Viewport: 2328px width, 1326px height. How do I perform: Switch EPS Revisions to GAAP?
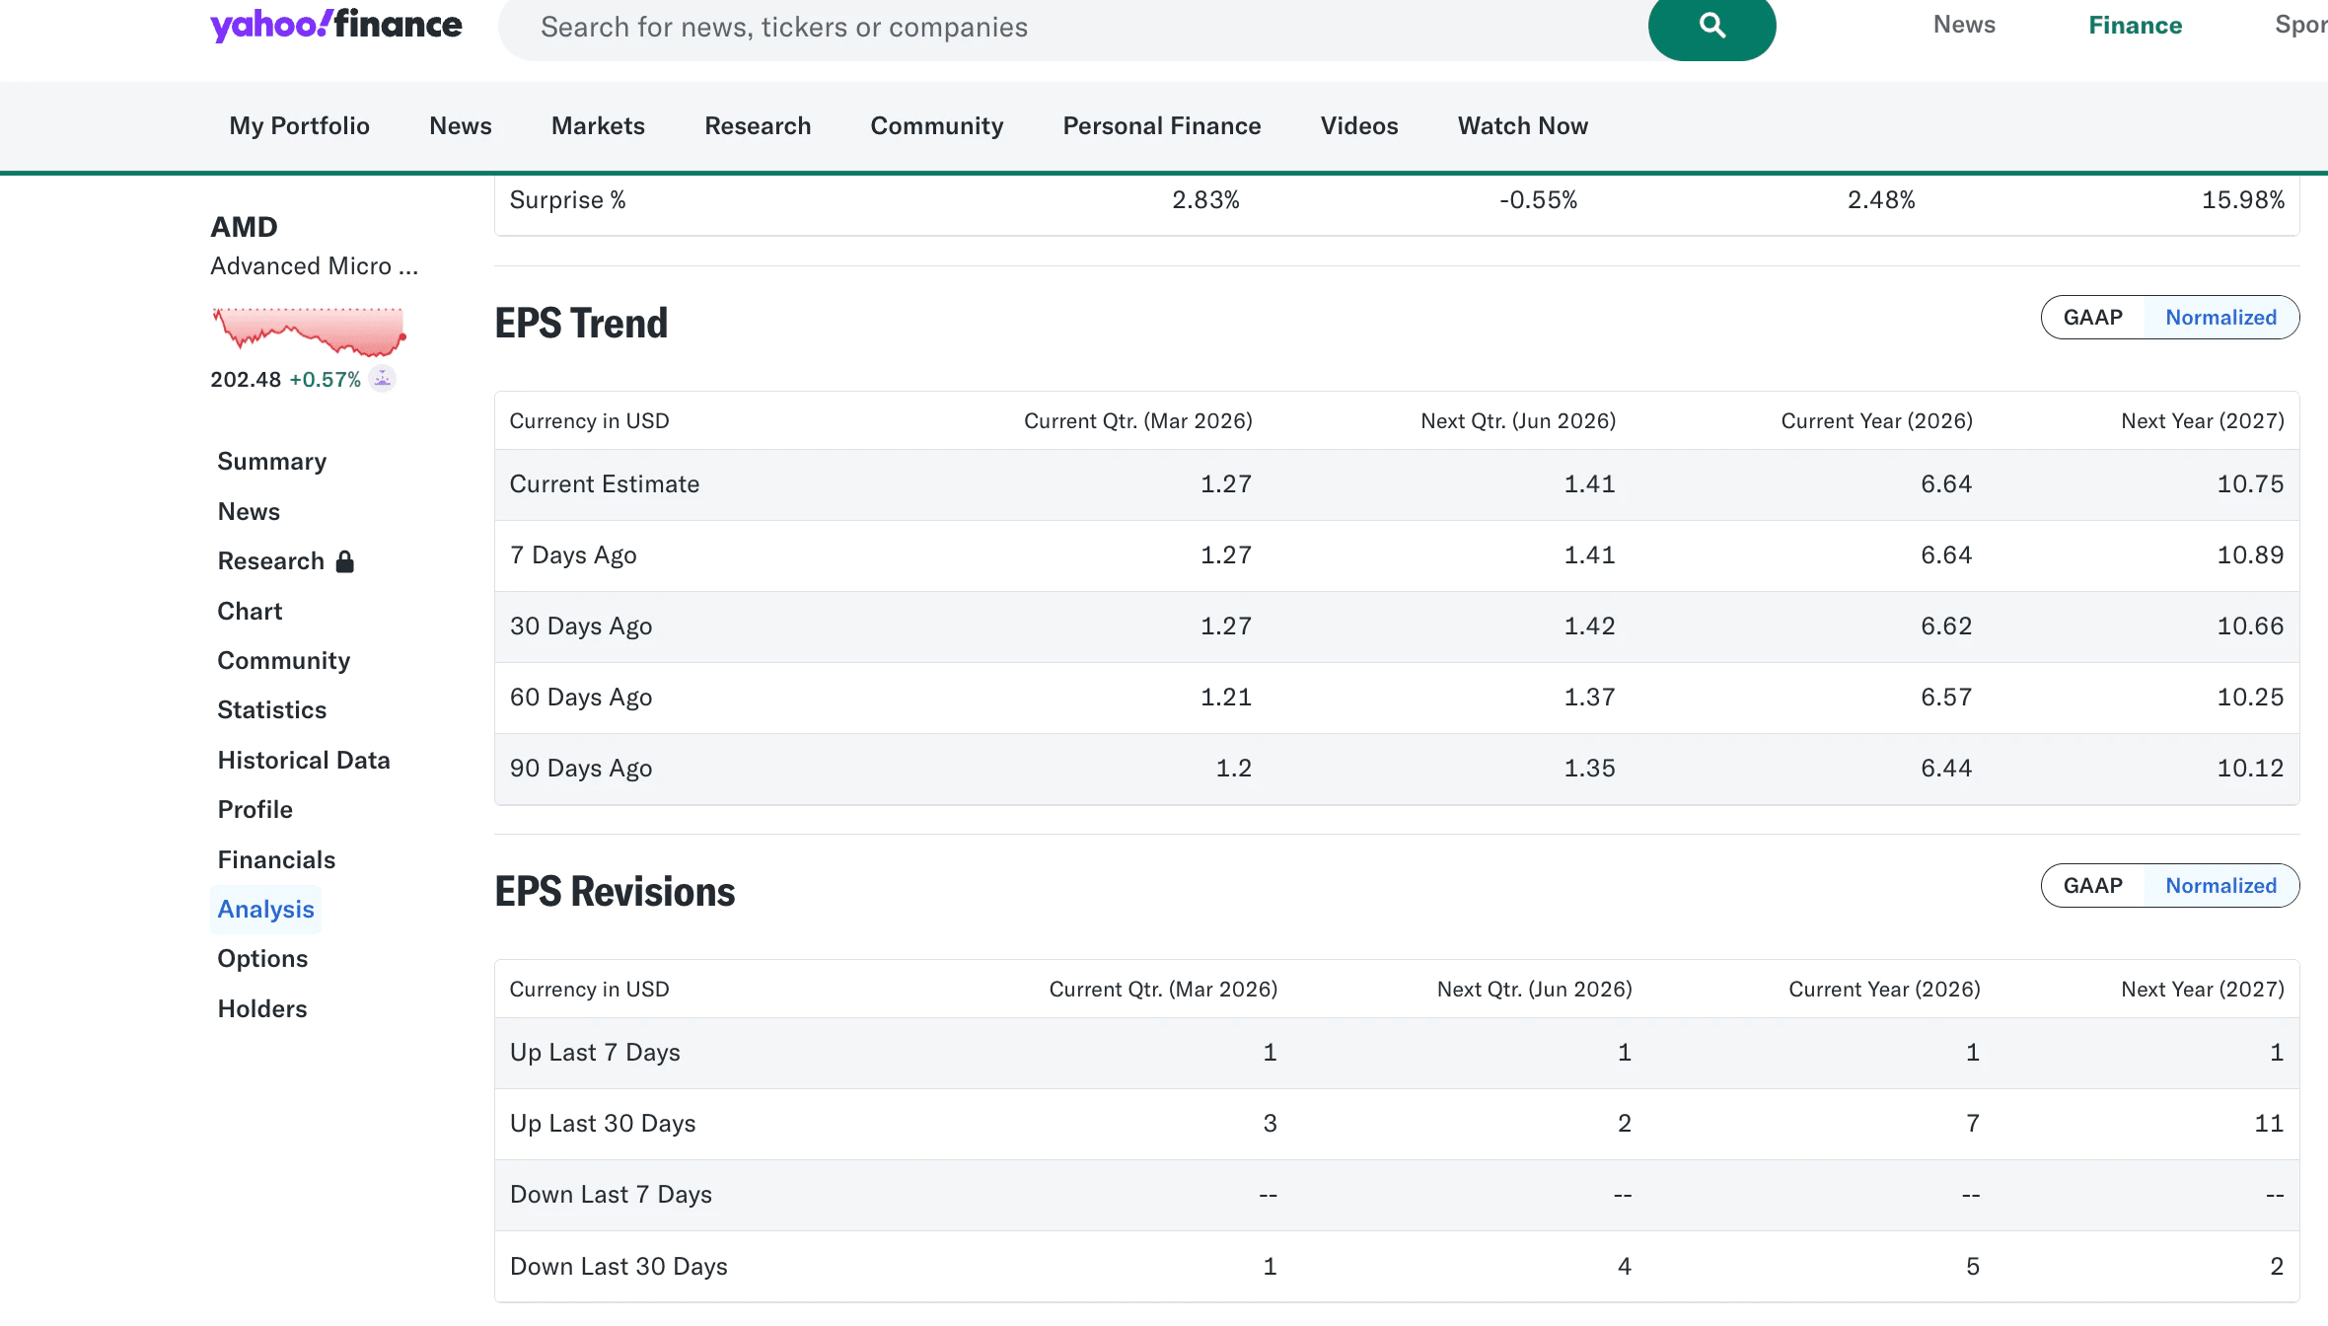tap(2092, 885)
